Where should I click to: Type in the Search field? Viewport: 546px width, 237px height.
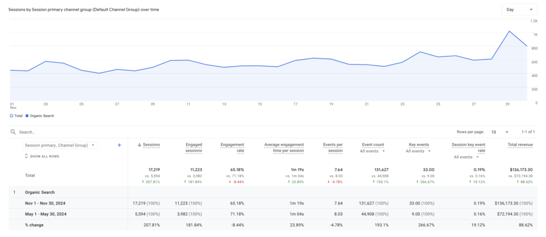tap(107, 132)
